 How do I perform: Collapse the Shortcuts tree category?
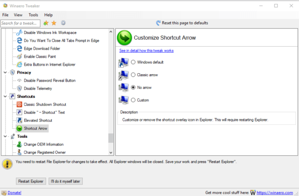(x=5, y=97)
